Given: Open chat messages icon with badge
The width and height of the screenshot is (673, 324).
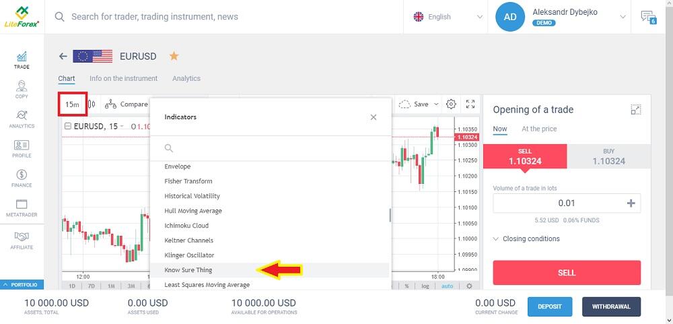Looking at the screenshot, I should [648, 18].
